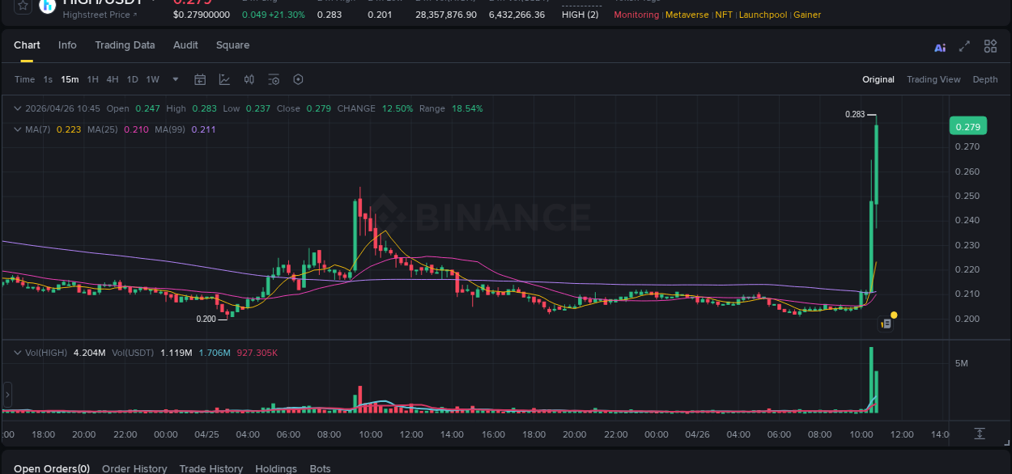Open the widgets layout icon
The height and width of the screenshot is (474, 1012).
(x=990, y=47)
